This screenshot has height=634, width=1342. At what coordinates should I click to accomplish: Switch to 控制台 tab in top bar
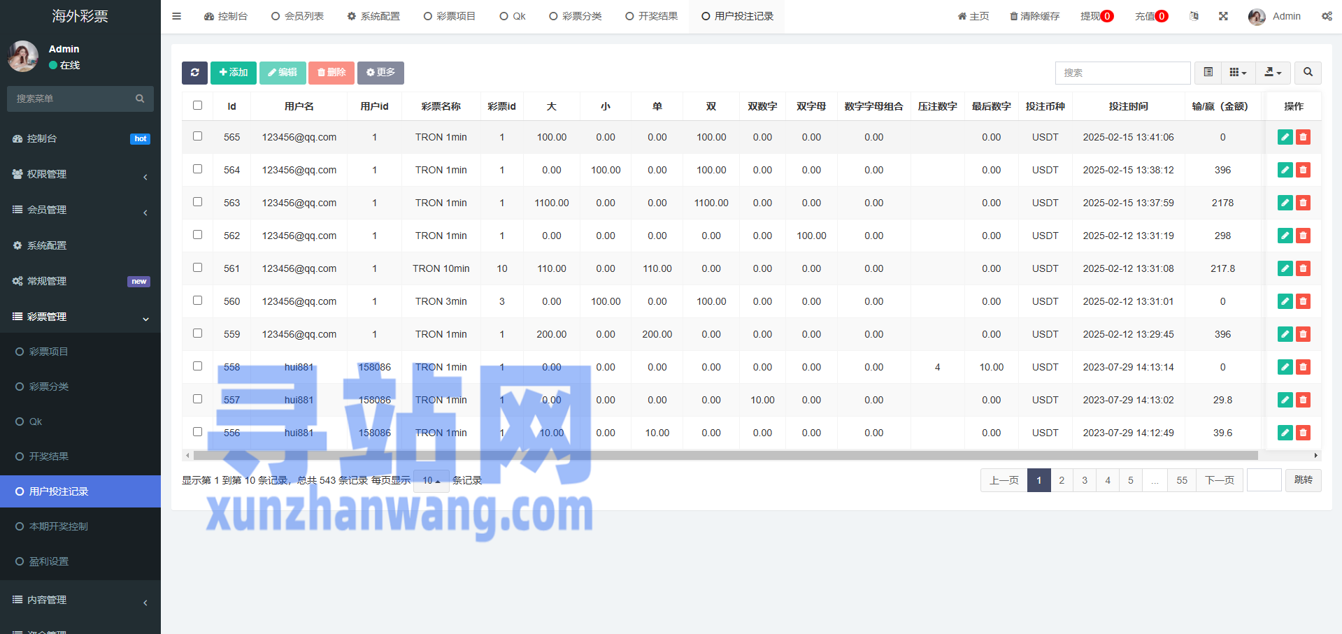[225, 16]
